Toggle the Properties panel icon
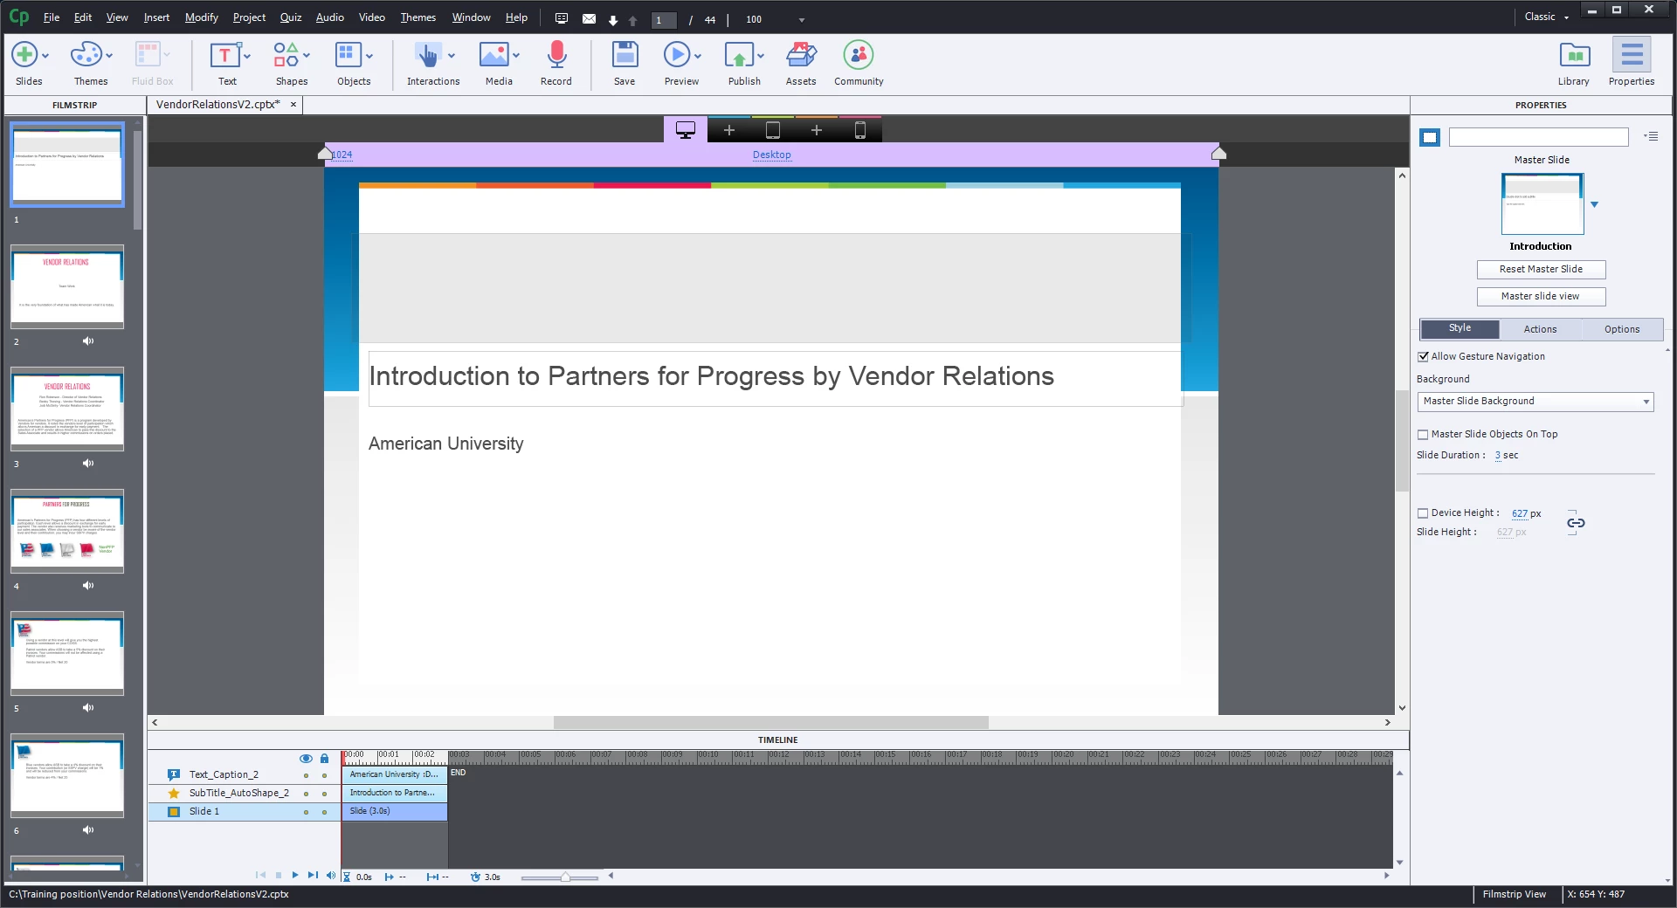Viewport: 1677px width, 908px height. (1632, 55)
